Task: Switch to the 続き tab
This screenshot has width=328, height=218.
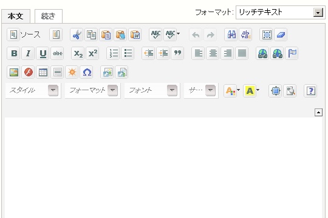Action: coord(49,16)
